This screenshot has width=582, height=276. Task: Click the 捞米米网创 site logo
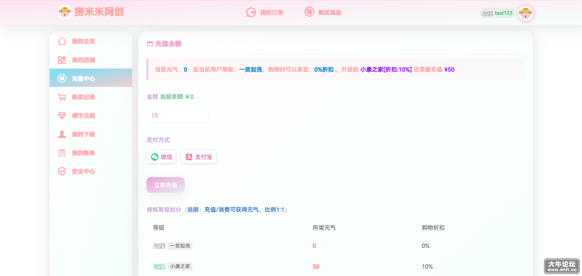[x=91, y=12]
